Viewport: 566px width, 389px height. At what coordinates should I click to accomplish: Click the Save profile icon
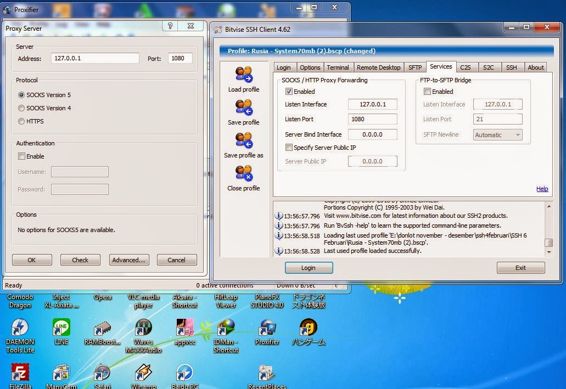(x=244, y=108)
